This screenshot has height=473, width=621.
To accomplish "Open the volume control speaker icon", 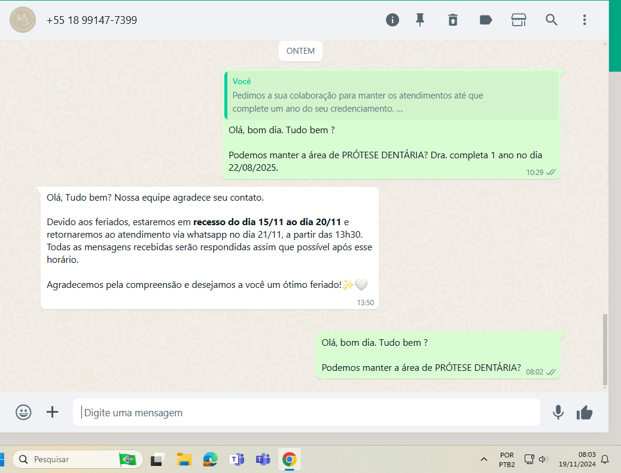I will [x=543, y=459].
